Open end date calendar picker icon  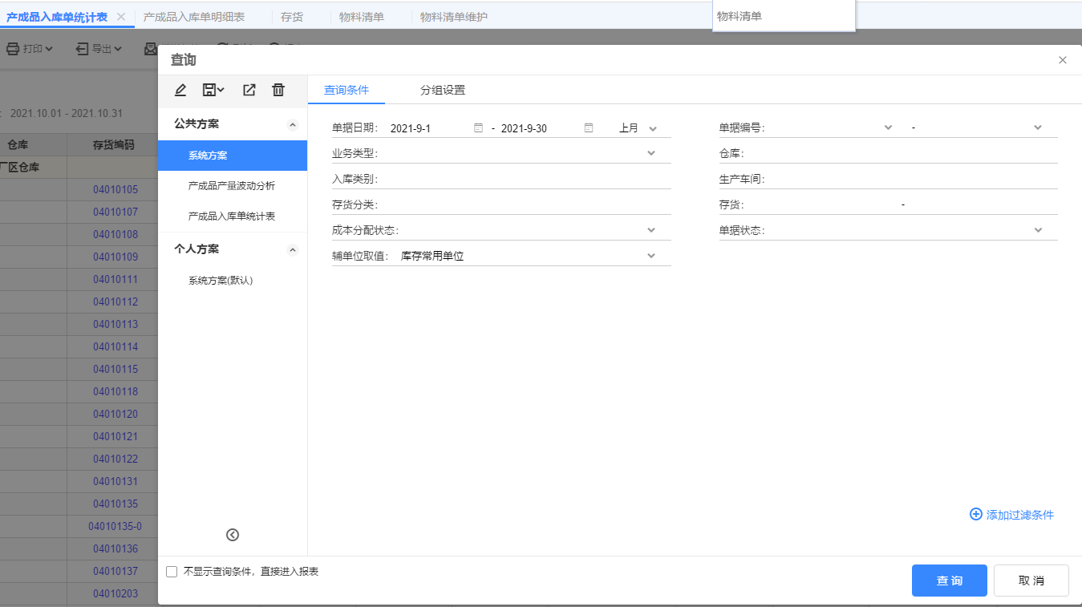(589, 127)
